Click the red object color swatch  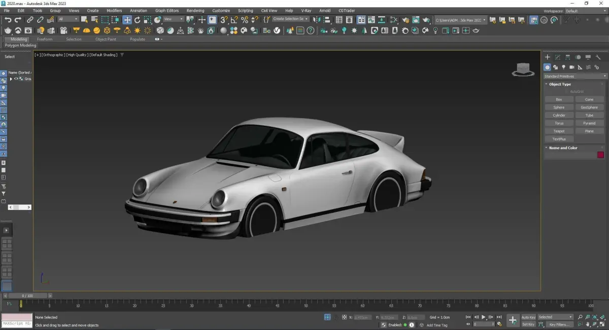click(600, 155)
